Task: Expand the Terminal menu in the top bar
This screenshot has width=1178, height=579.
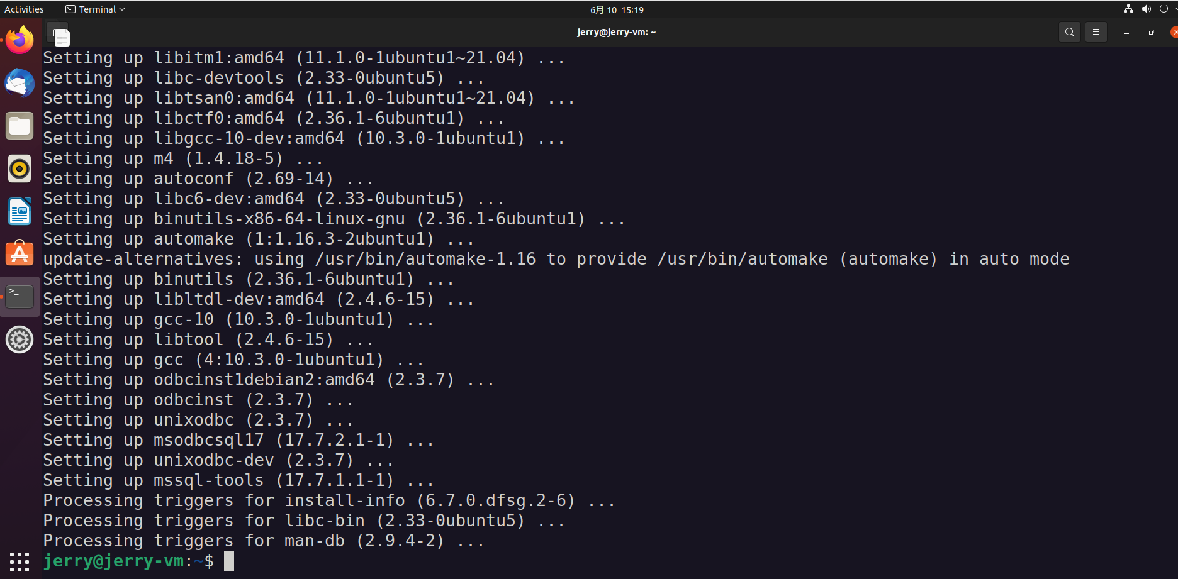Action: point(95,9)
